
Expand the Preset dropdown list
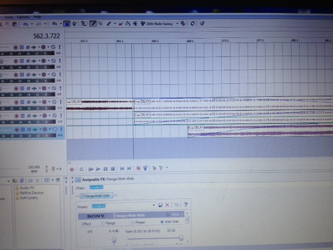coord(154,205)
